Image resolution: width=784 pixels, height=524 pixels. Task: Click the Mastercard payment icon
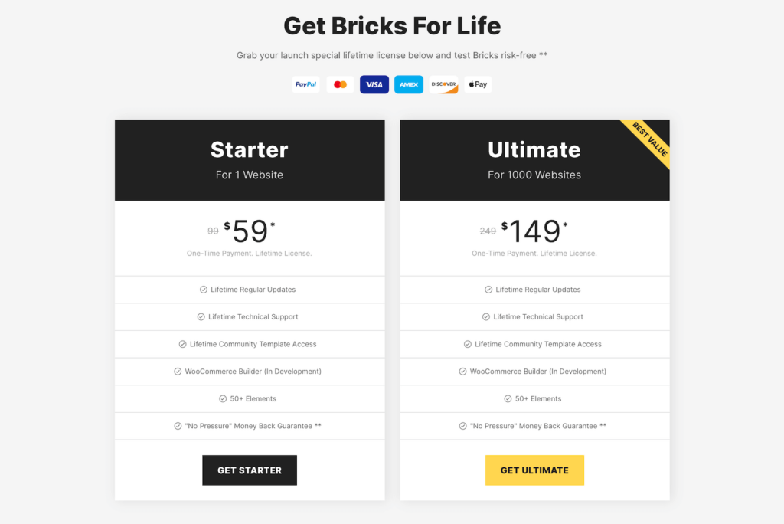point(340,84)
